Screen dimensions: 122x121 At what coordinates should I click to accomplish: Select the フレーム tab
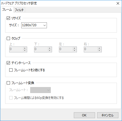(7, 10)
